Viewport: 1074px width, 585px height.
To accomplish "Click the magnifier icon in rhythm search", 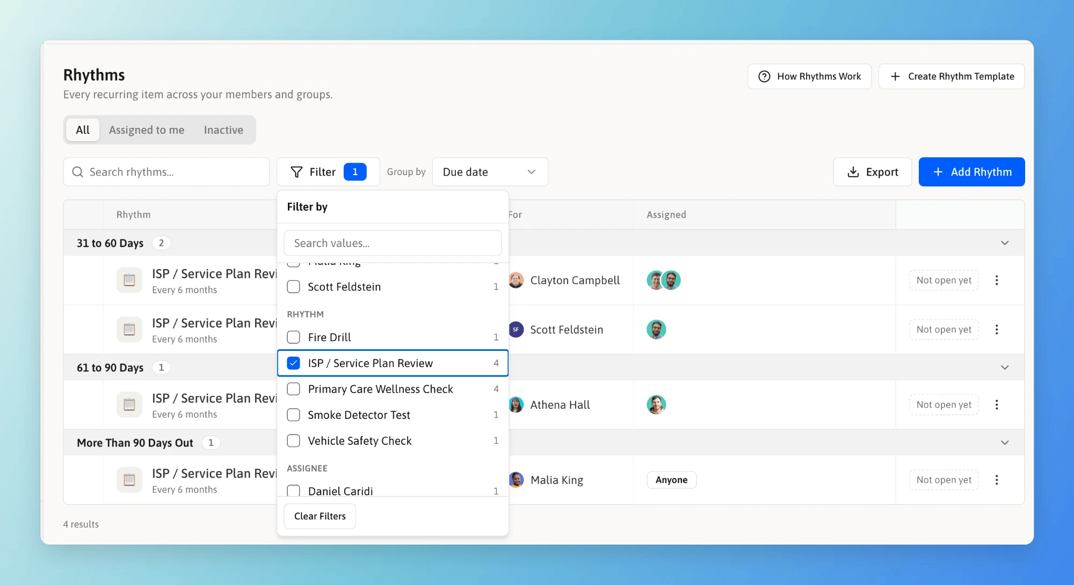I will coord(78,172).
